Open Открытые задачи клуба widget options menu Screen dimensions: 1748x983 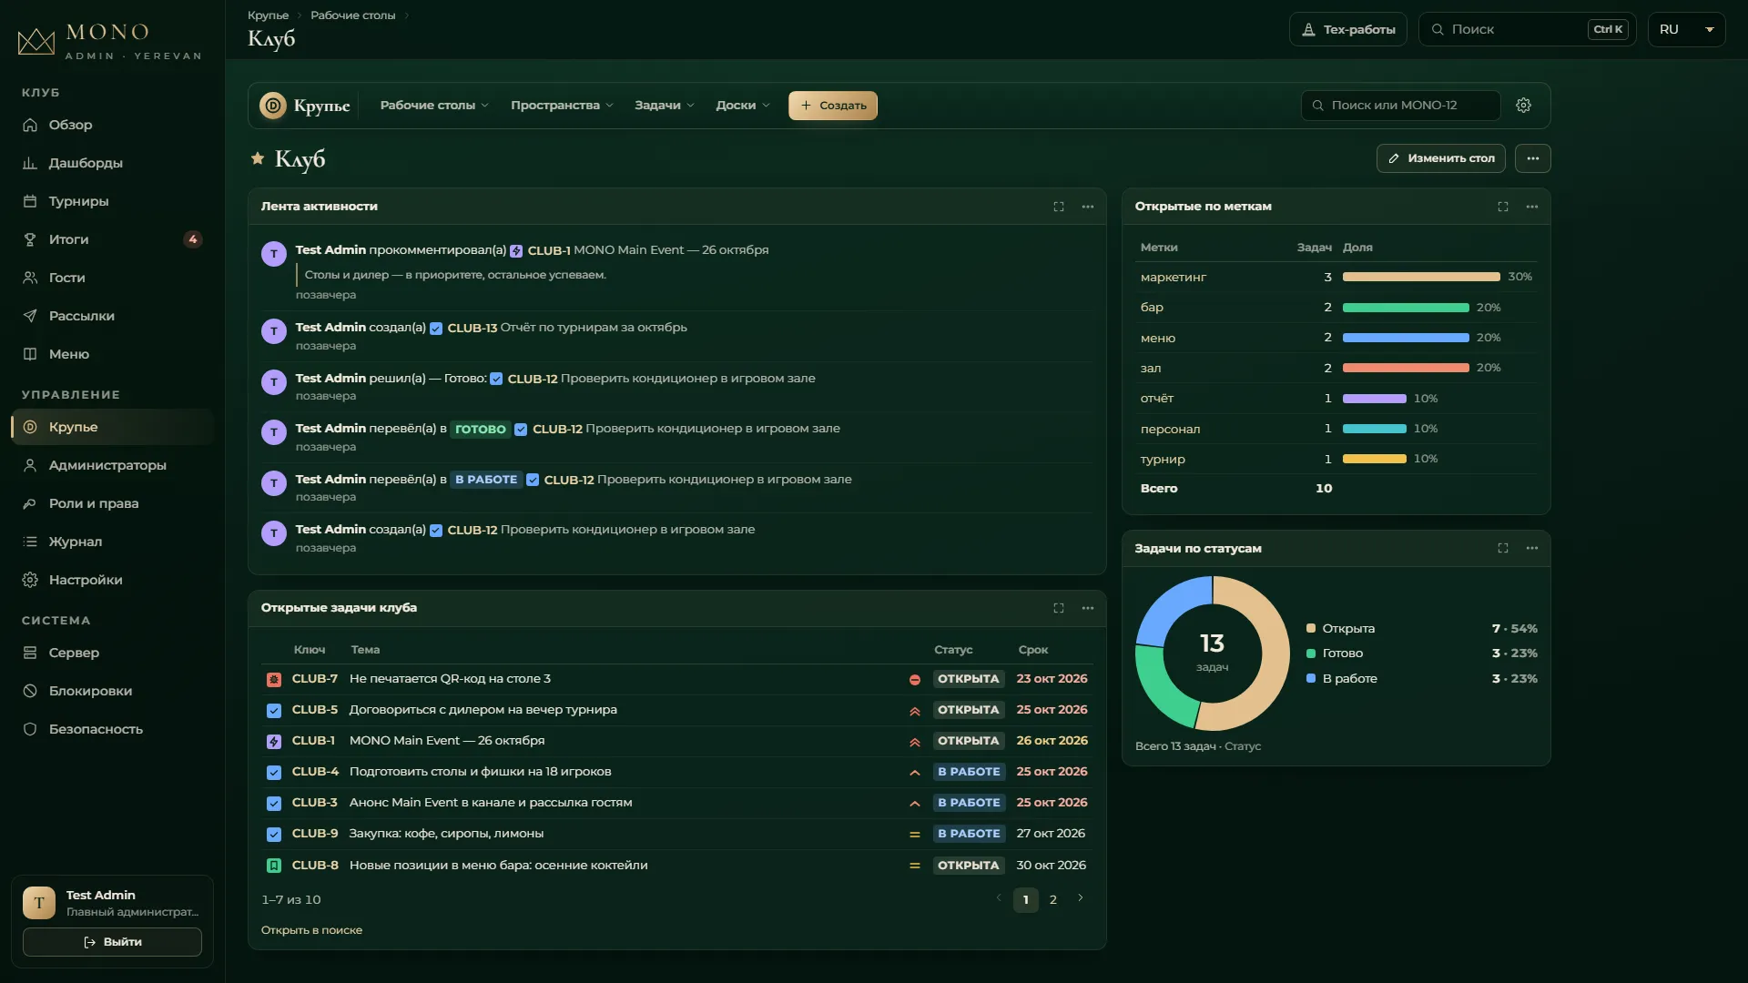[x=1088, y=608]
